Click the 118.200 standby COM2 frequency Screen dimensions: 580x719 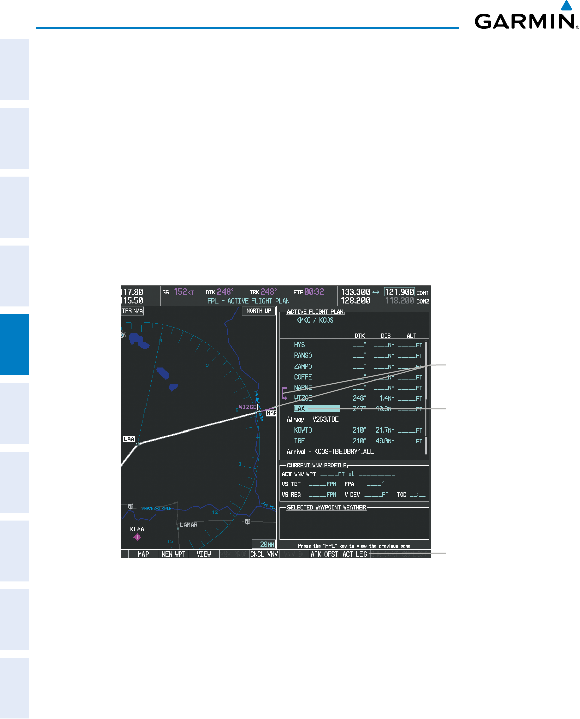pos(400,301)
